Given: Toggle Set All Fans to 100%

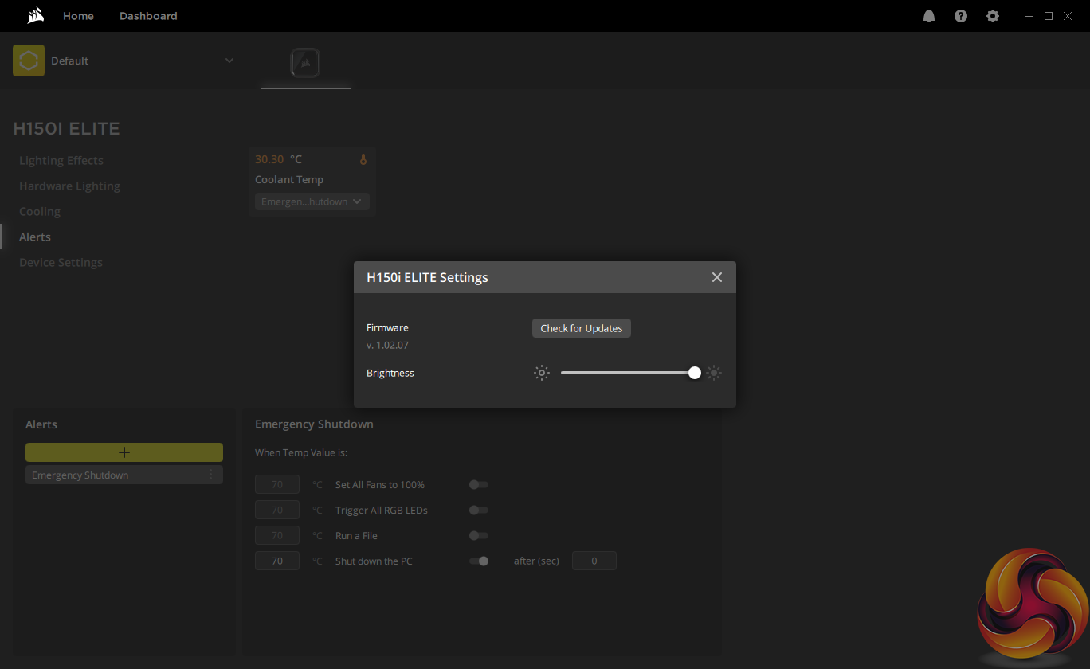Looking at the screenshot, I should pos(479,484).
